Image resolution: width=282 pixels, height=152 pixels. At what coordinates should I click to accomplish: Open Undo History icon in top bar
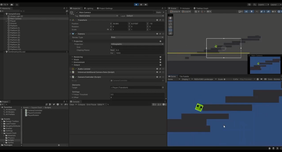[x=249, y=5]
